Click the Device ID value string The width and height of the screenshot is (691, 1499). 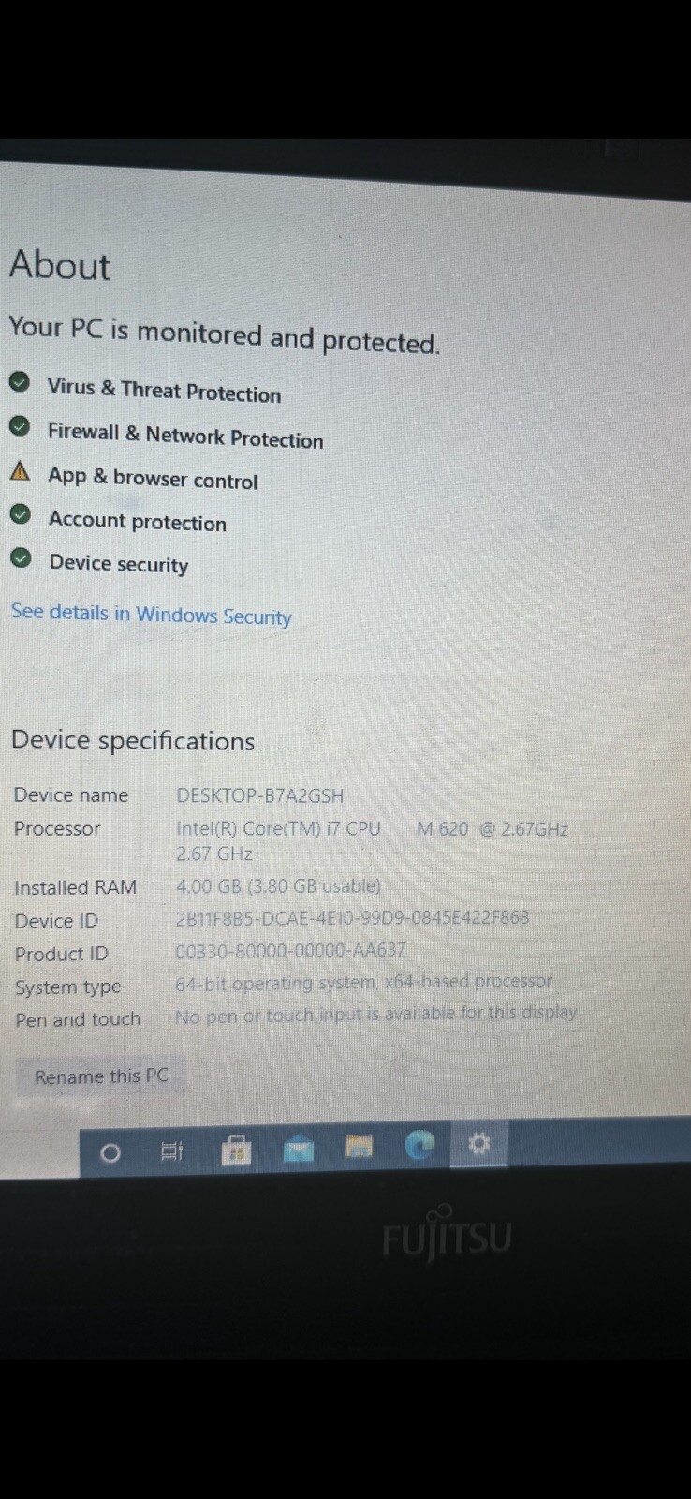[352, 918]
